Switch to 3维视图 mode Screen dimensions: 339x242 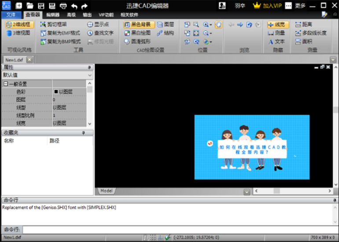tap(18, 33)
